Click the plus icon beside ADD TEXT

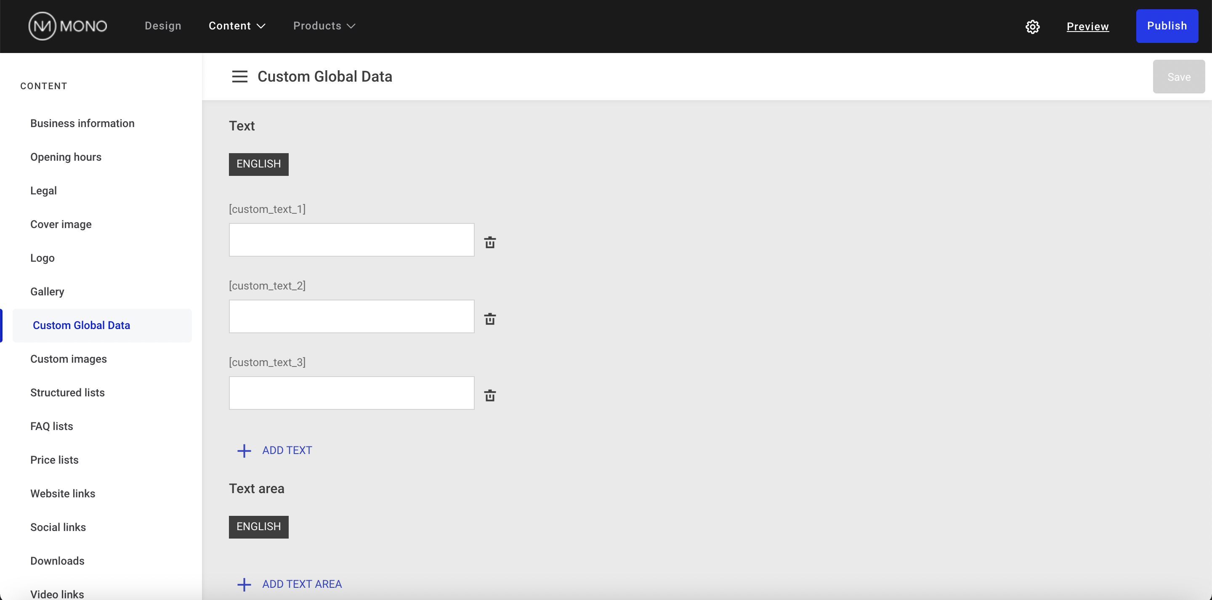pyautogui.click(x=244, y=451)
